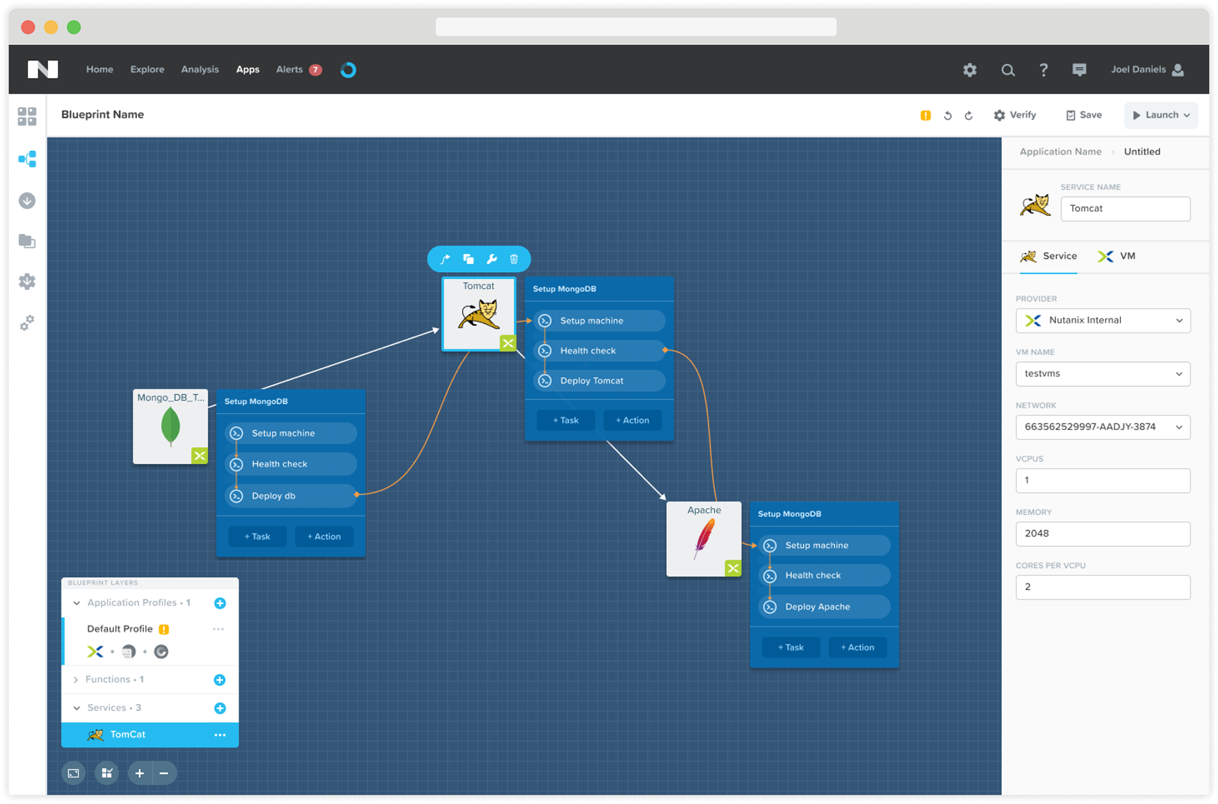Collapse the Application Profiles section
Screen dimensions: 1218x804
point(77,603)
